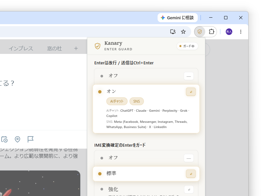Image resolution: width=261 pixels, height=196 pixels.
Task: Click the return-key icon on 強化 row
Action: [x=189, y=189]
